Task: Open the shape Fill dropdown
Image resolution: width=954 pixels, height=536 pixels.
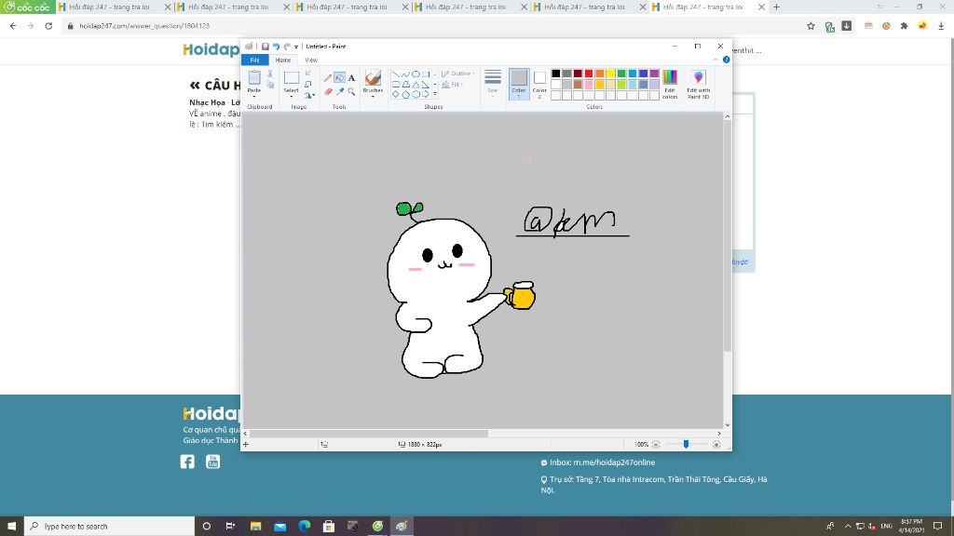Action: [x=453, y=85]
